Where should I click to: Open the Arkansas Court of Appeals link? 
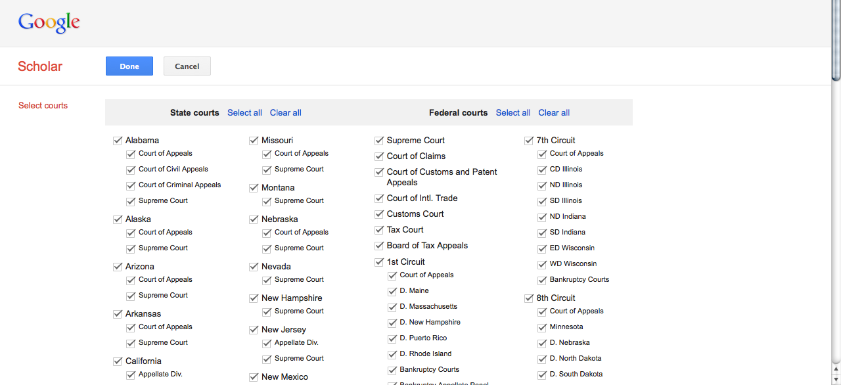[165, 327]
